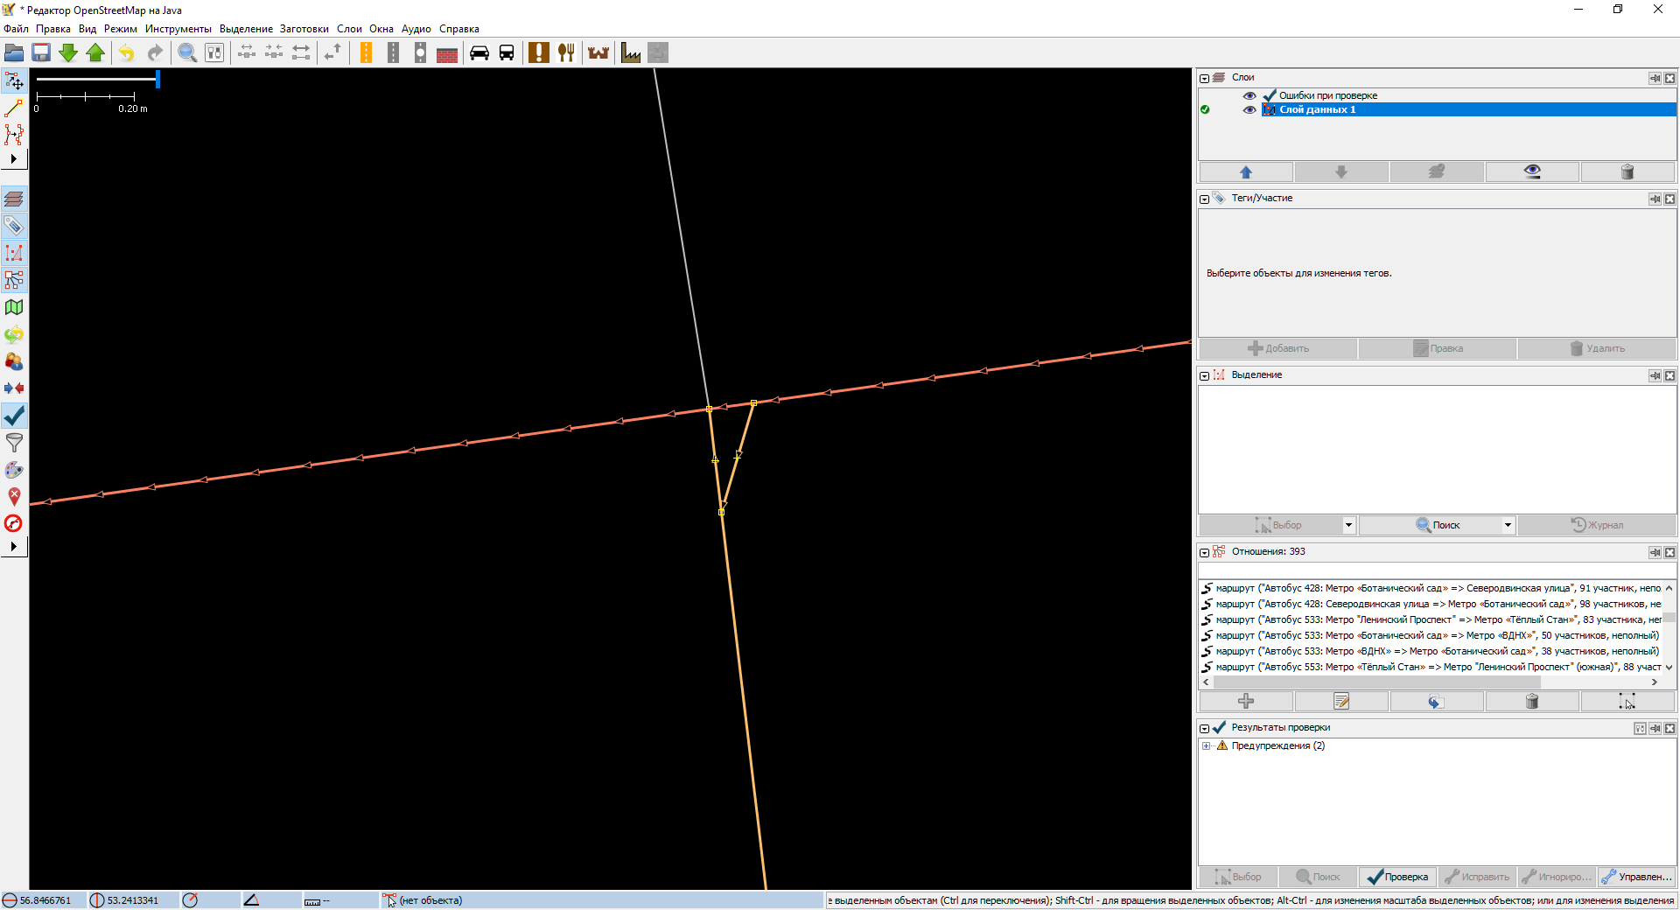The height and width of the screenshot is (910, 1680).
Task: Click the relations list horizontal scrollbar
Action: (1377, 682)
